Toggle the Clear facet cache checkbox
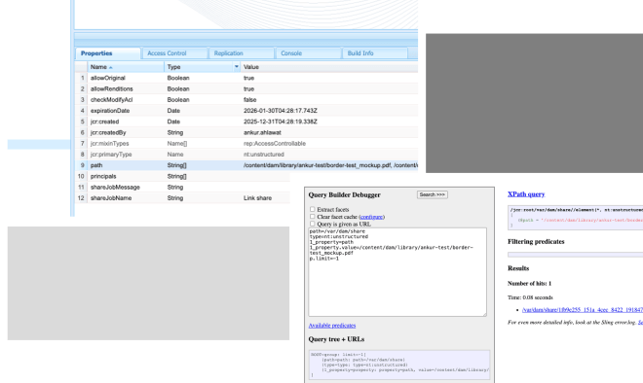643x383 pixels. click(x=312, y=217)
